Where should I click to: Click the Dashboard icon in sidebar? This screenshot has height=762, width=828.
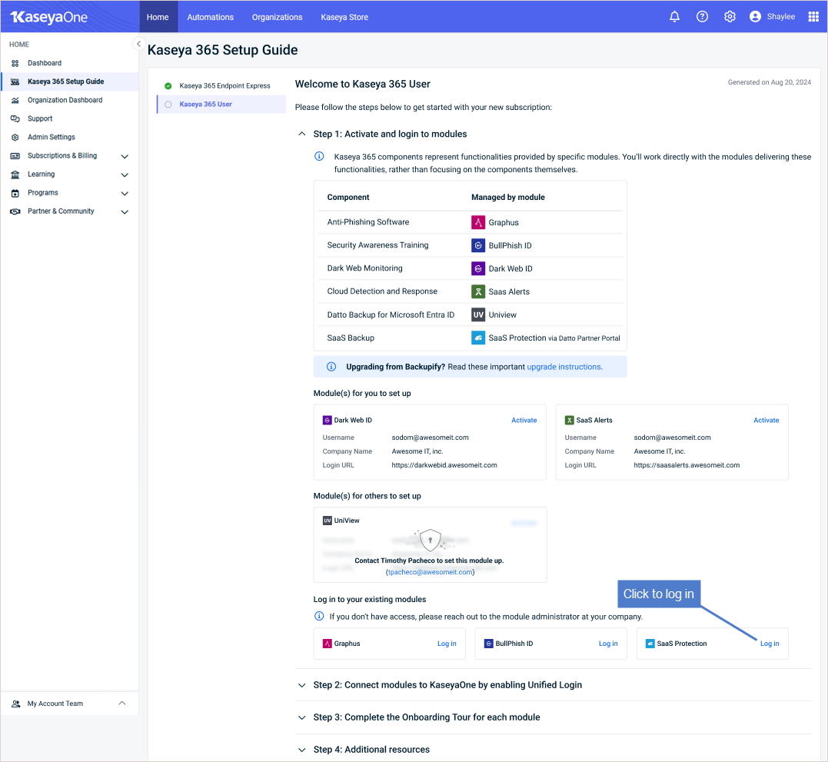15,63
